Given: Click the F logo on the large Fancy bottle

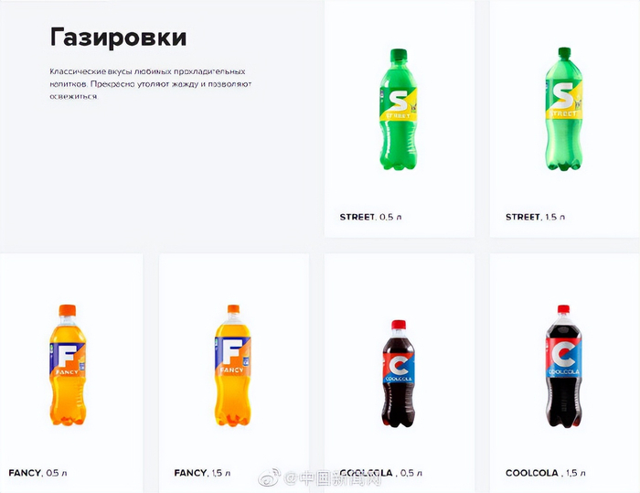Looking at the screenshot, I should 231,352.
